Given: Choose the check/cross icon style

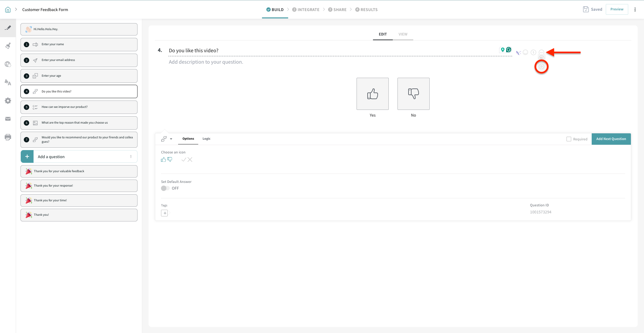Looking at the screenshot, I should tap(186, 159).
